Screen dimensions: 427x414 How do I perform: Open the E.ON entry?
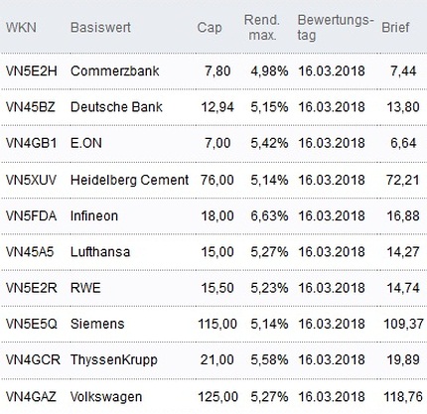tap(86, 143)
